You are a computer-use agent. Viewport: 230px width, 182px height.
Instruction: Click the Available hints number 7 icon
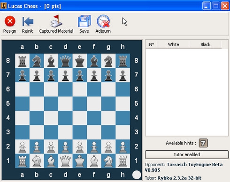tap(203, 143)
